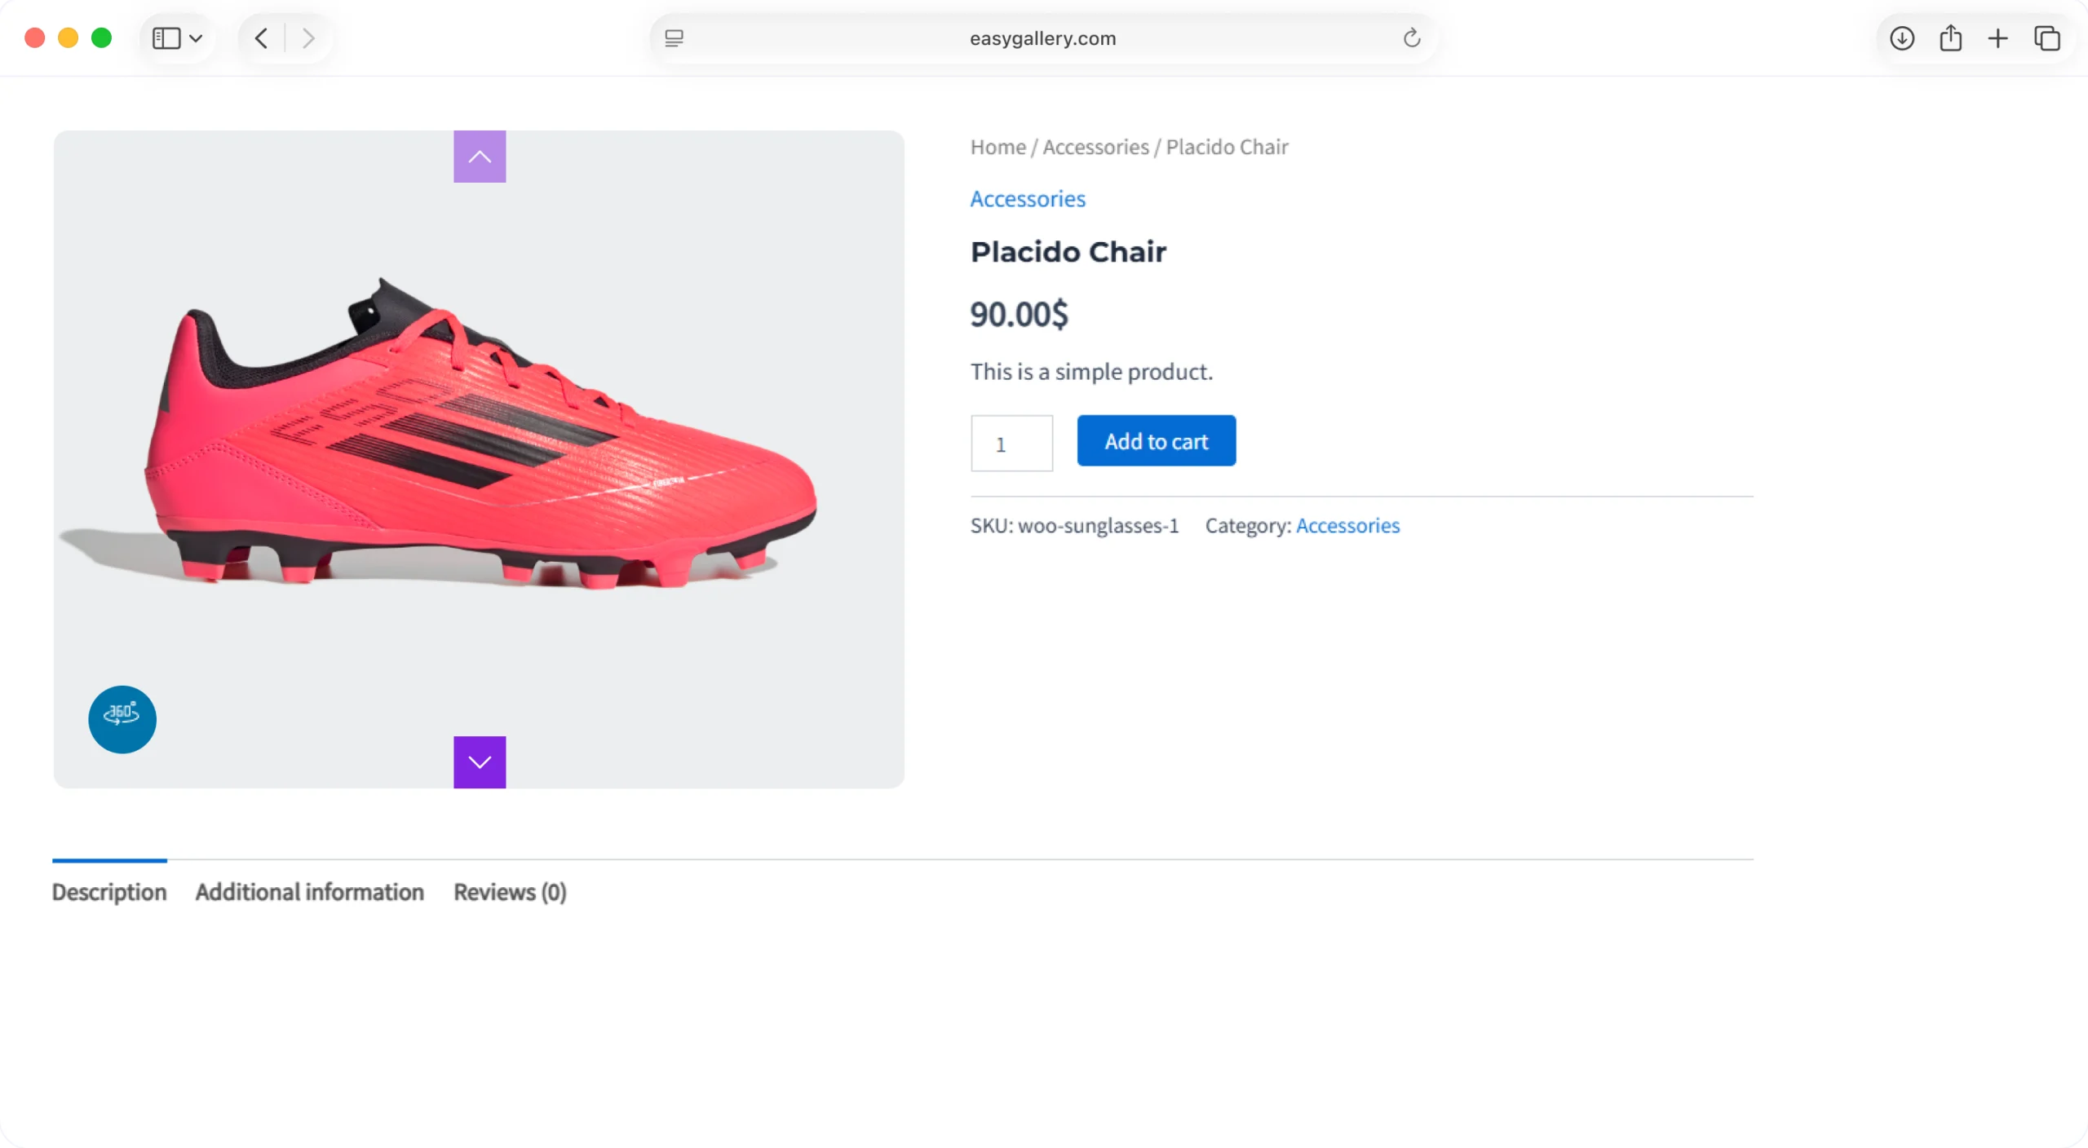Click the gallery up arrow button
Screen dimensions: 2088x1148
[x=480, y=157]
